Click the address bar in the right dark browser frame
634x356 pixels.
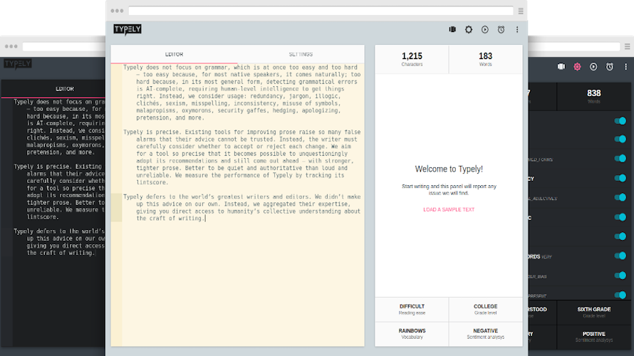point(574,46)
